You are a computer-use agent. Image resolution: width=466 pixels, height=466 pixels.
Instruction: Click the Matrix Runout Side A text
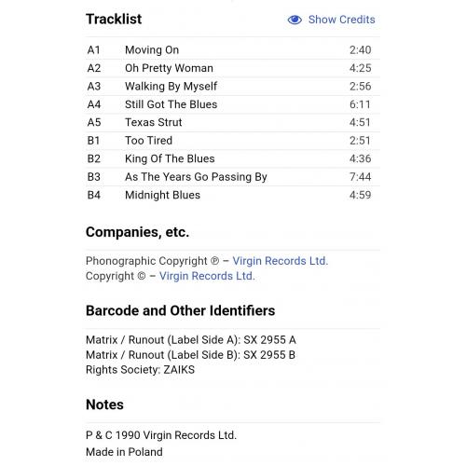click(191, 340)
